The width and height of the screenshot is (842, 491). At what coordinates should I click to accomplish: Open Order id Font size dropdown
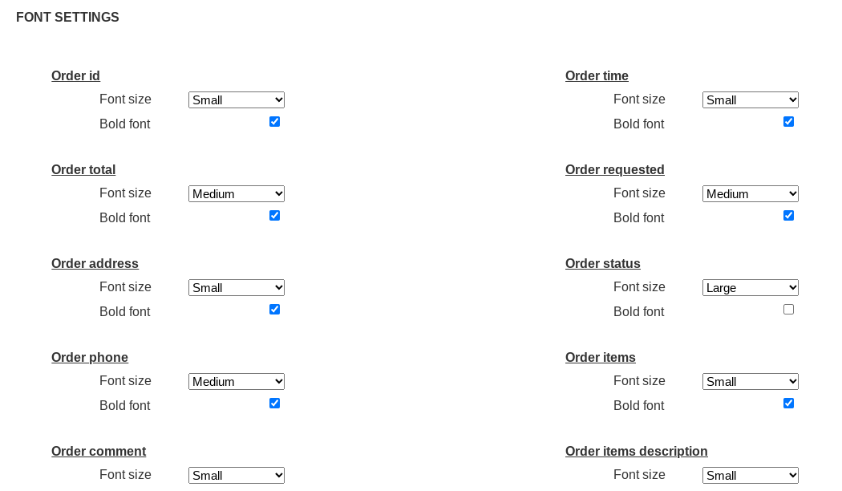(x=237, y=100)
